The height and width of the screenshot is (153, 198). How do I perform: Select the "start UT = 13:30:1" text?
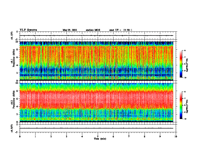point(121,30)
